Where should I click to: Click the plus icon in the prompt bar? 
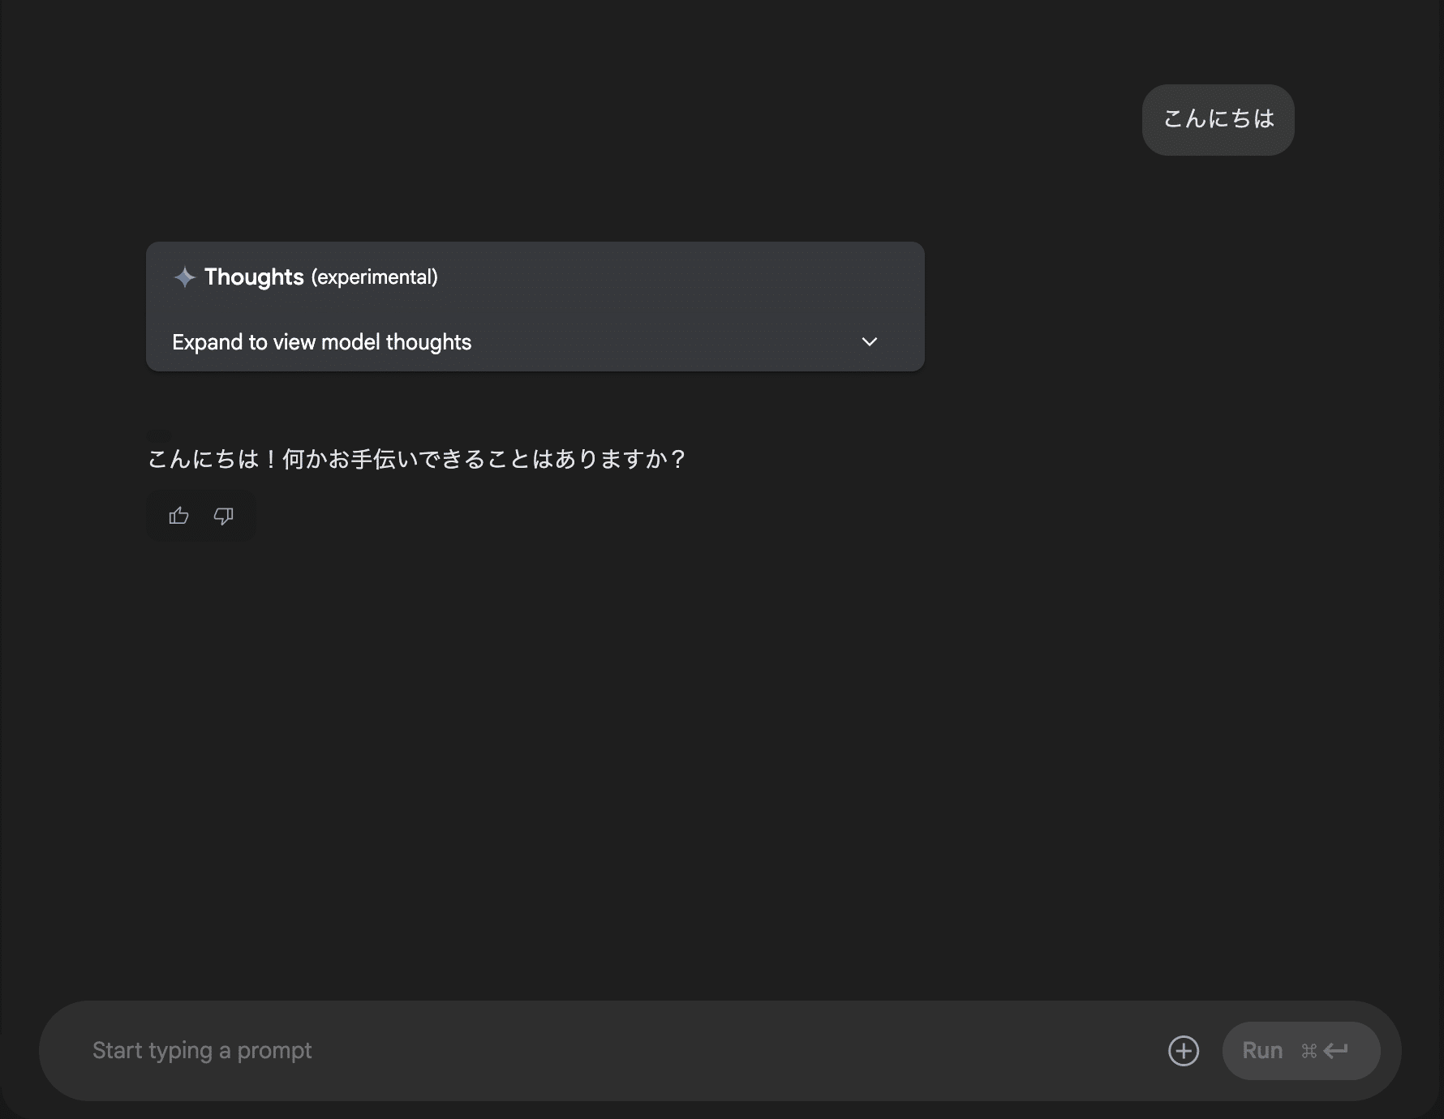[x=1183, y=1051]
